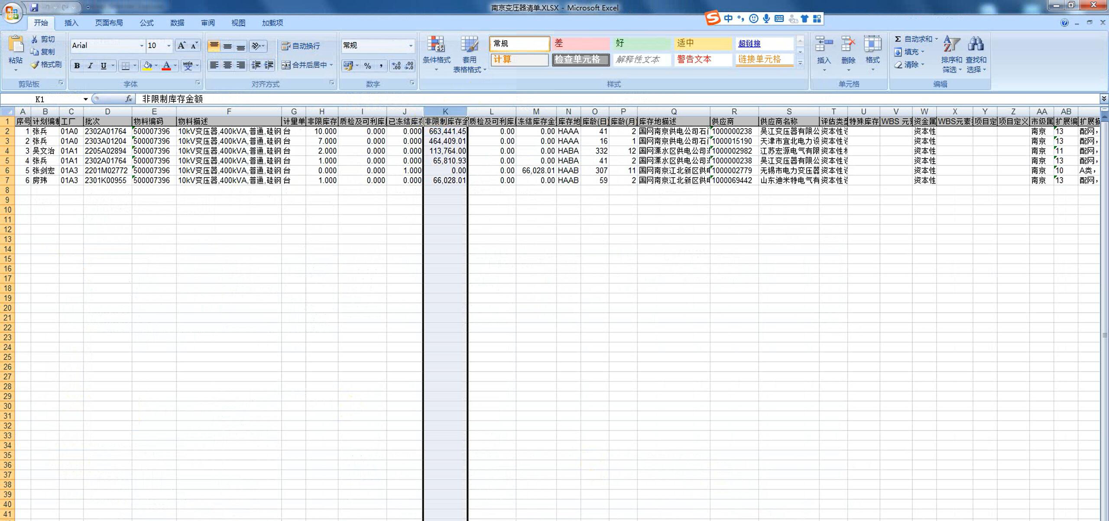Click the yellow fill color bucket
The image size is (1109, 521).
pos(147,66)
